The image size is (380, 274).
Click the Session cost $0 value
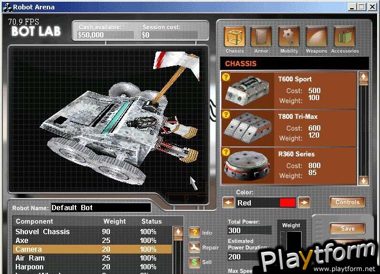click(x=169, y=35)
